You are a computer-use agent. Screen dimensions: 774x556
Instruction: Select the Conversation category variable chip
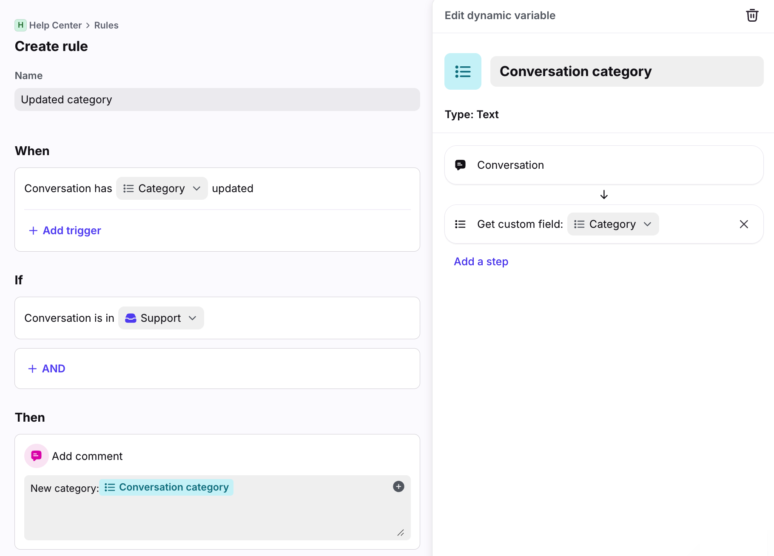point(167,487)
